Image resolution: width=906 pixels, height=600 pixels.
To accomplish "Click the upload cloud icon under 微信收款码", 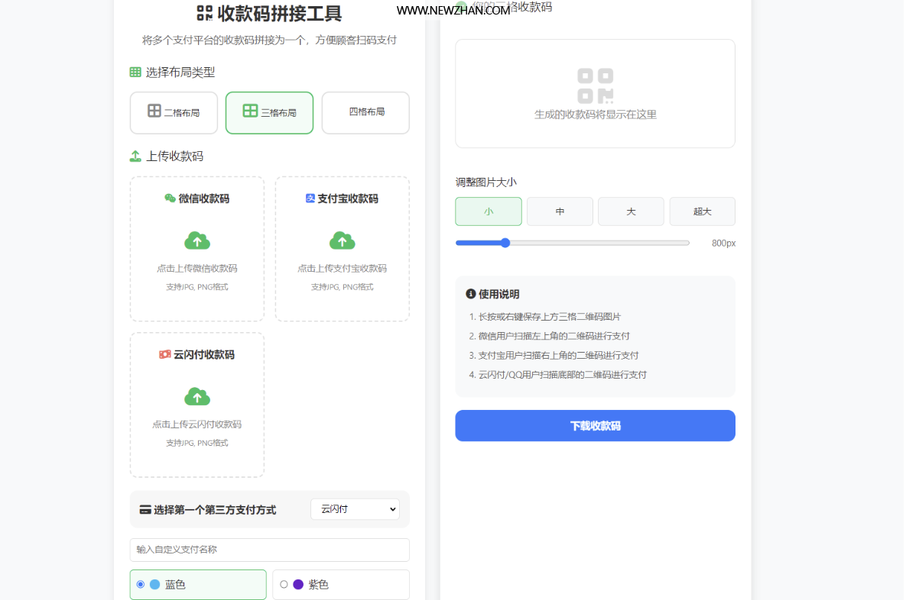I will point(196,240).
